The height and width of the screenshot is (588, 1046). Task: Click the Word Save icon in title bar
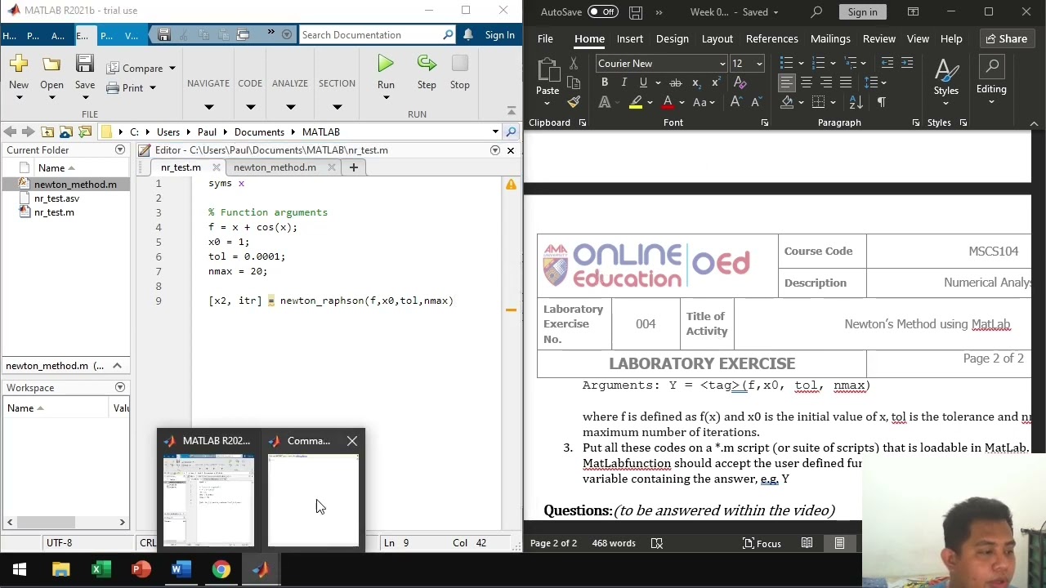point(635,11)
